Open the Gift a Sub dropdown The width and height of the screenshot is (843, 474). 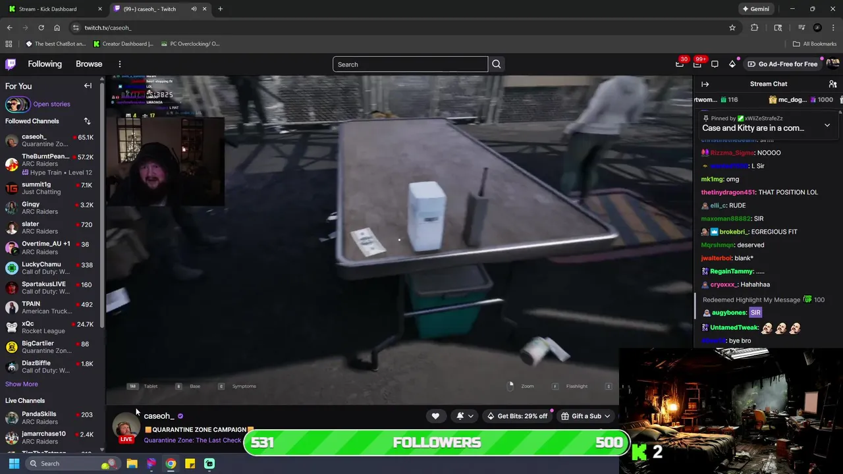pos(585,416)
